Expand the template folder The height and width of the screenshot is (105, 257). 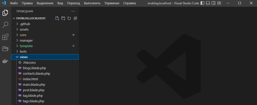pyautogui.click(x=26, y=46)
